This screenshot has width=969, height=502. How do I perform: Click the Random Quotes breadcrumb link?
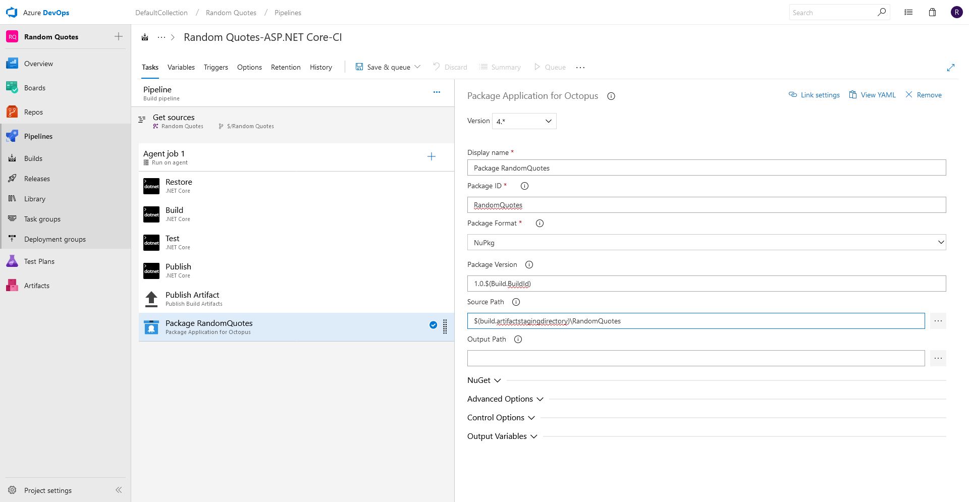(231, 13)
